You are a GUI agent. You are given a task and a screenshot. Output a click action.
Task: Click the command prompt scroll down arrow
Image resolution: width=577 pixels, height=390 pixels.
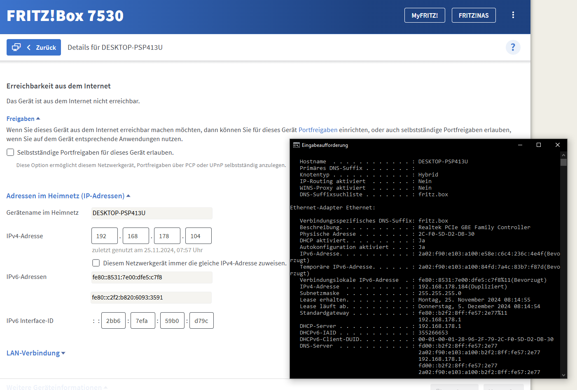[x=563, y=375]
